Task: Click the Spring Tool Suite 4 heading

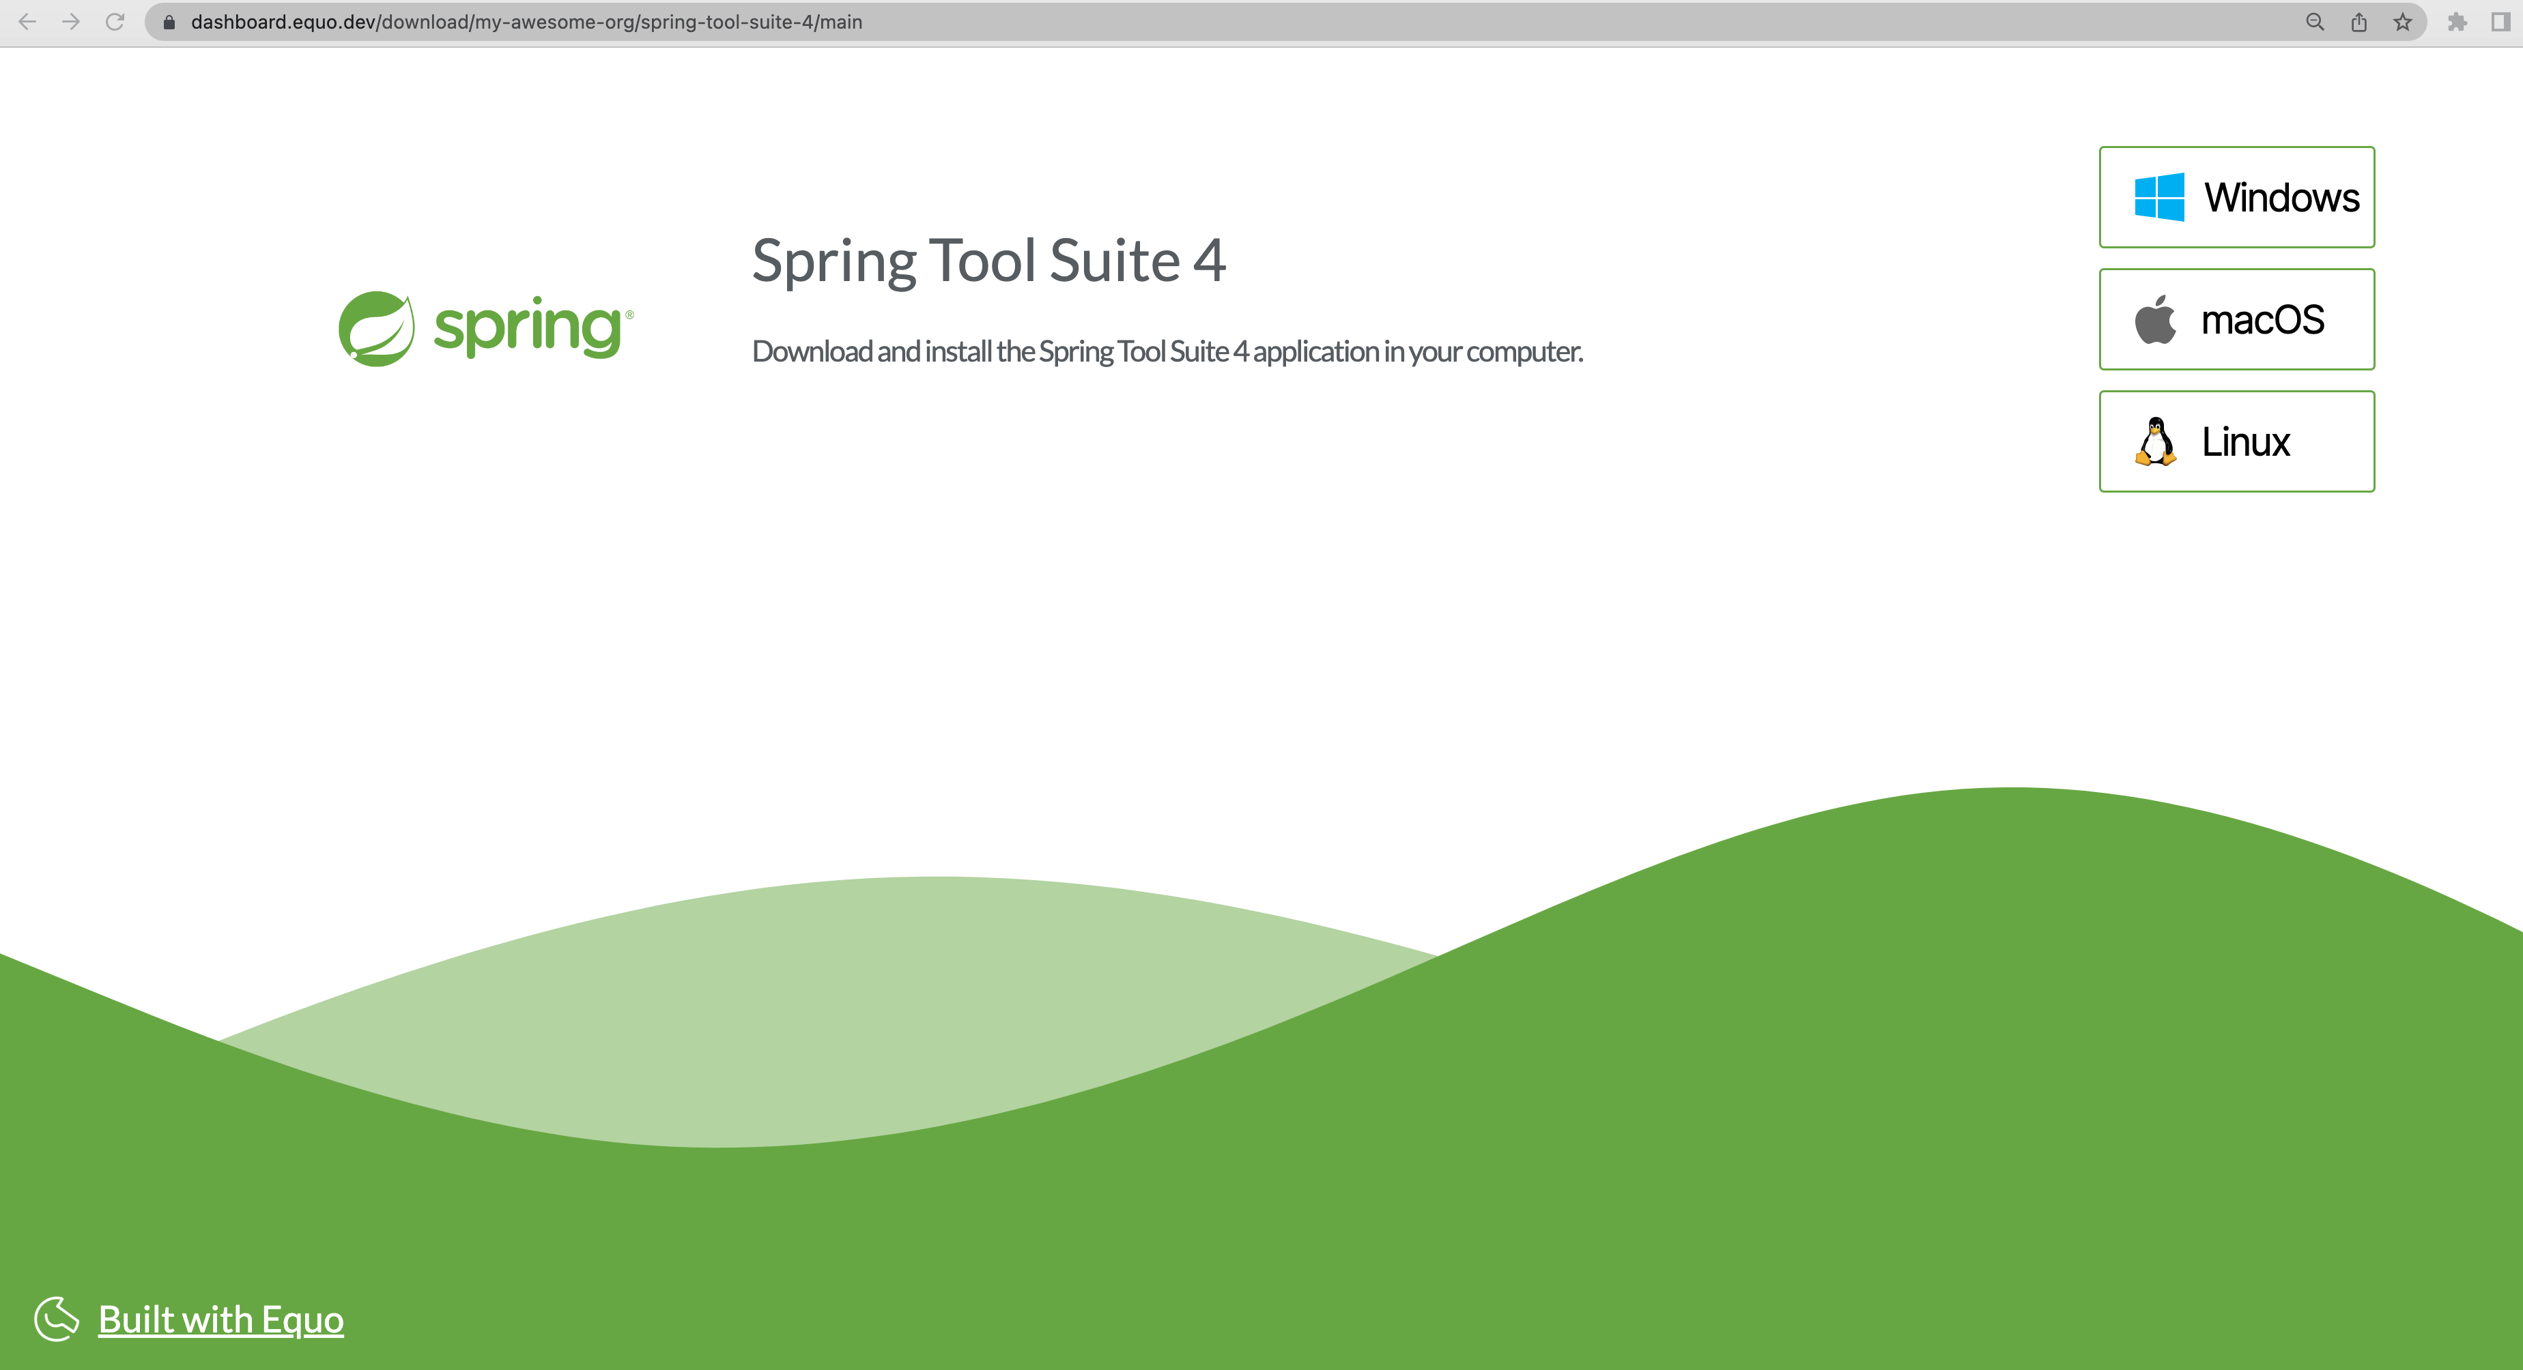Action: pos(989,261)
